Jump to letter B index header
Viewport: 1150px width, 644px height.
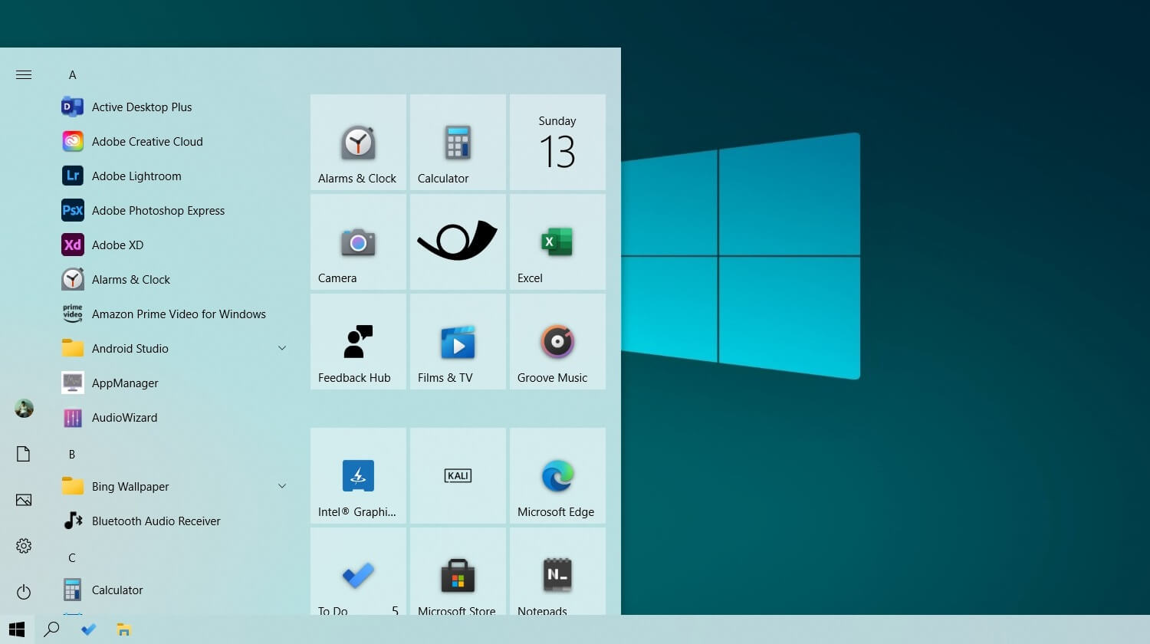[72, 455]
